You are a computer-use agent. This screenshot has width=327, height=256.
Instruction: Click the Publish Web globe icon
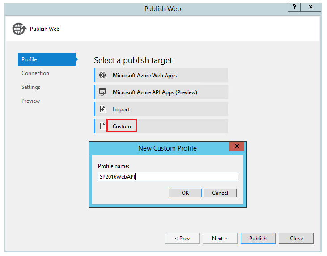19,29
